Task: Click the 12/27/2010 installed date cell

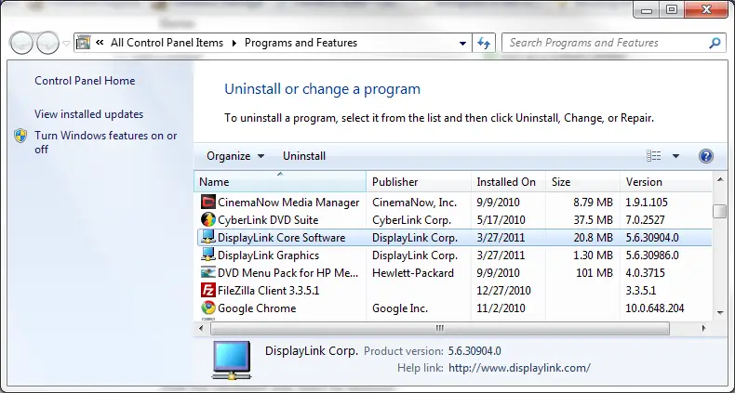Action: coord(504,291)
